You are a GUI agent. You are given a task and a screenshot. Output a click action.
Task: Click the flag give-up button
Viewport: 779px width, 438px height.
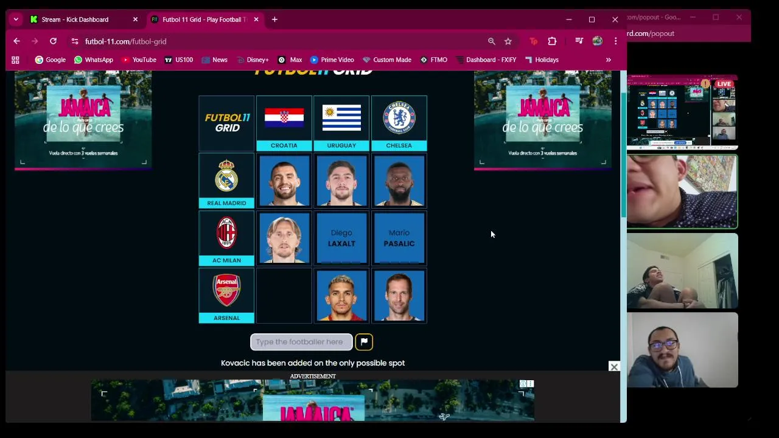(364, 342)
